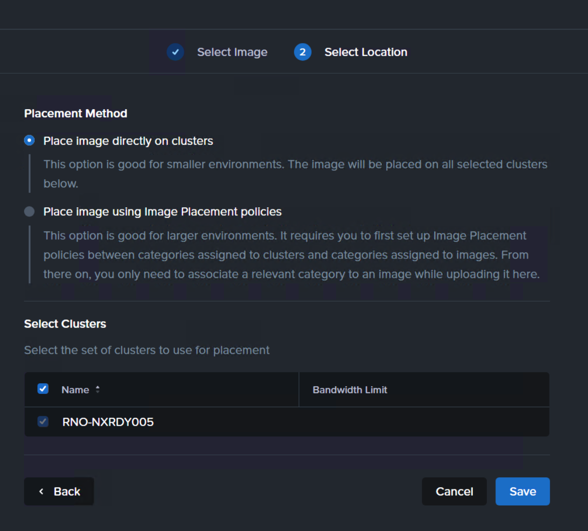This screenshot has height=531, width=588.
Task: Go to the Select Image step
Action: (x=232, y=52)
